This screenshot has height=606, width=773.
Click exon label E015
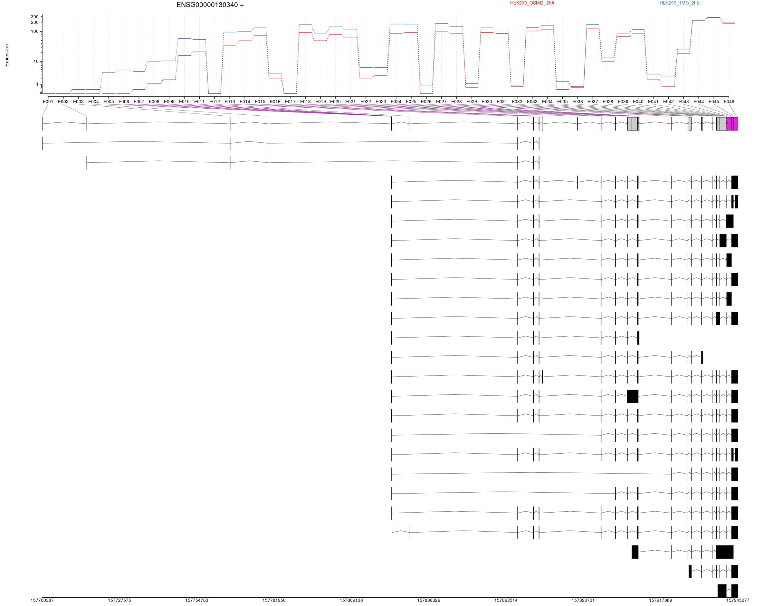(260, 102)
